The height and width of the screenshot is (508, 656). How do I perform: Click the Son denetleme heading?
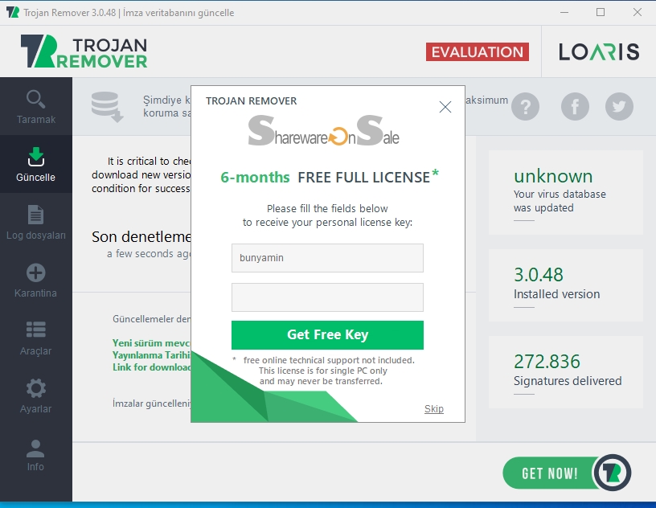coord(141,237)
